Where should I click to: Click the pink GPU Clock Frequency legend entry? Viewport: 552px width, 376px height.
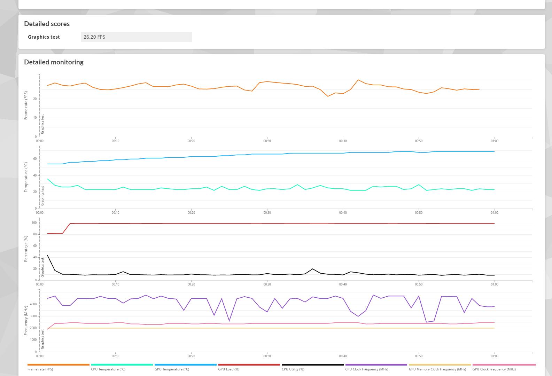(x=494, y=369)
